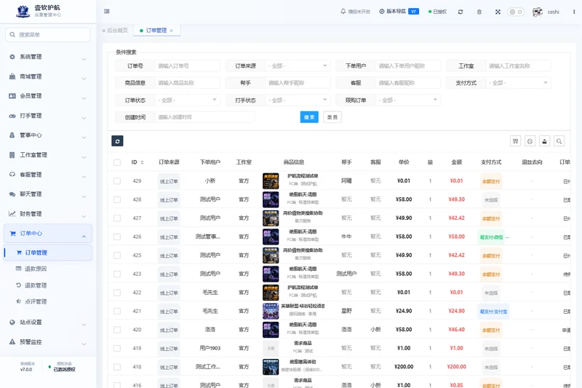Expand the 系统管理 sidebar menu
Image resolution: width=582 pixels, height=388 pixels.
pos(48,57)
